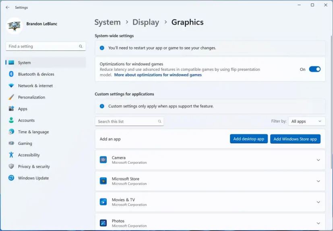Turn off Optimizations for windowed games toggle
Viewport: 333px width, 231px height.
click(314, 69)
